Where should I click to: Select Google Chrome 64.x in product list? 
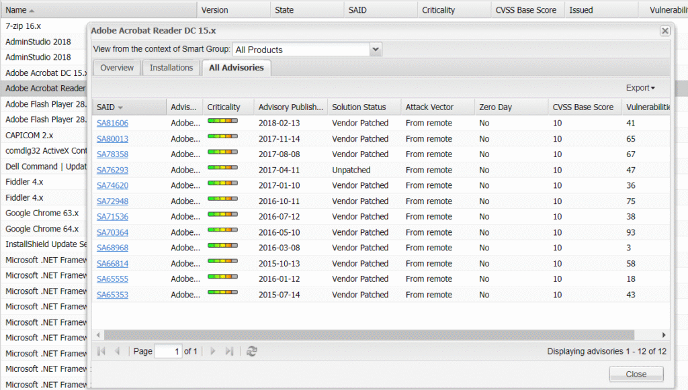[x=42, y=229]
